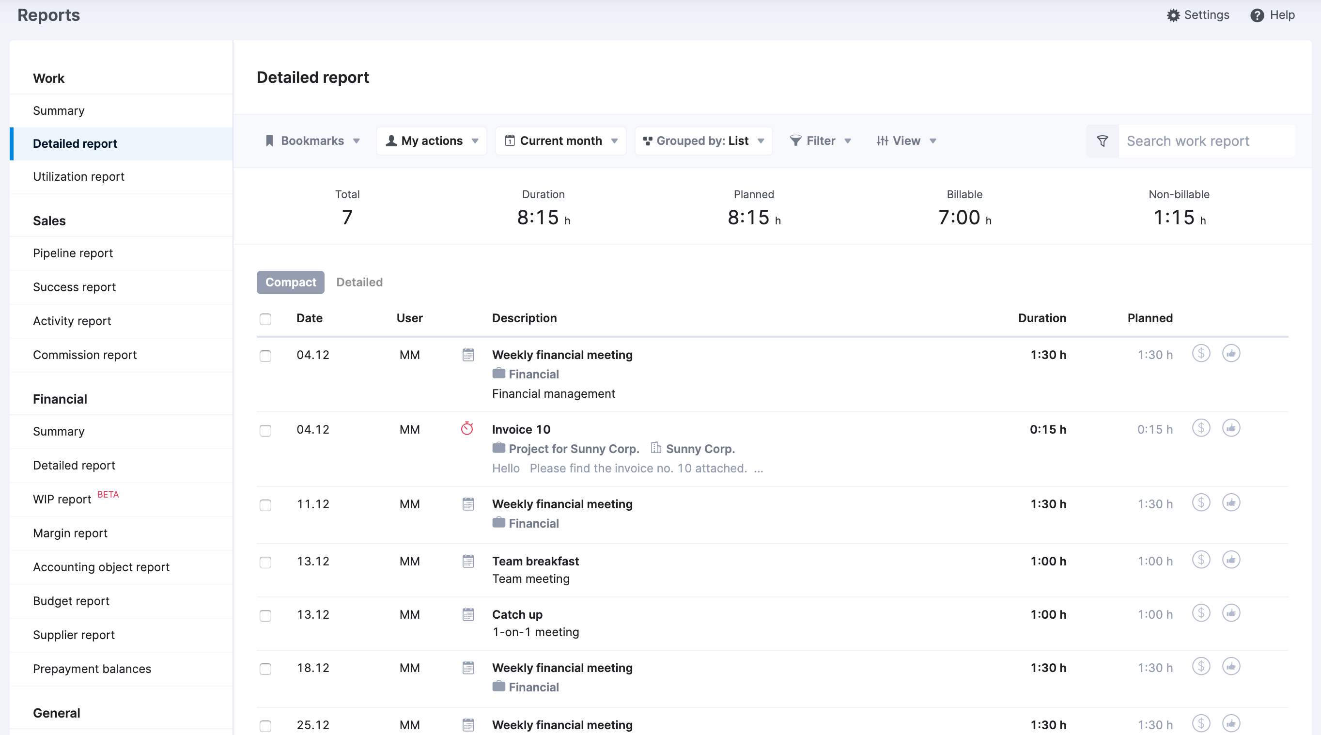
Task: Open Catch up entry title
Action: coord(517,614)
